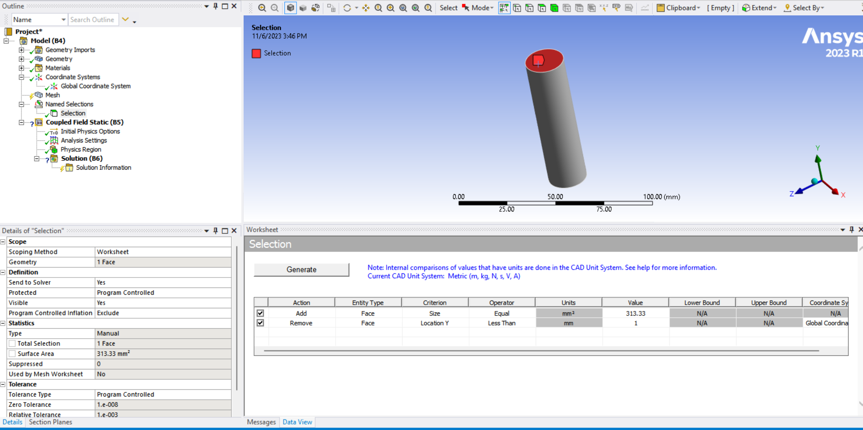Open the Select By menu
This screenshot has width=863, height=430.
point(804,8)
